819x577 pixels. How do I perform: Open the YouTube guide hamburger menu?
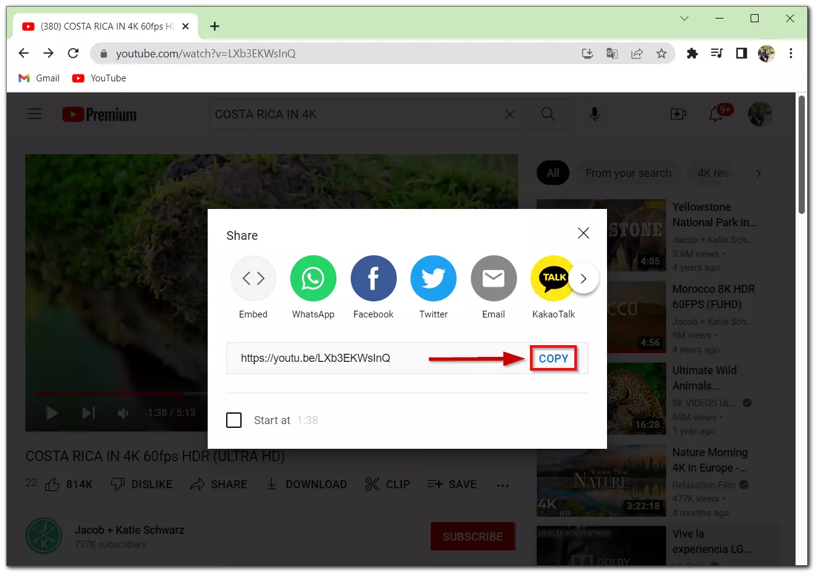pos(35,114)
